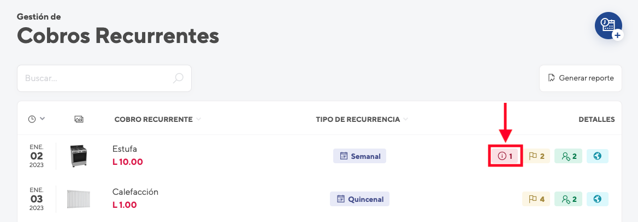Image resolution: width=638 pixels, height=222 pixels.
Task: Click the users badge on Calefacción row
Action: [569, 199]
